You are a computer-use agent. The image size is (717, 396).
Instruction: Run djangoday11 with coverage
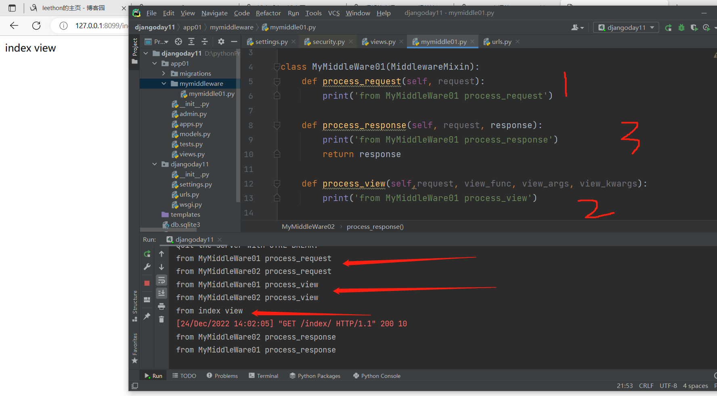pyautogui.click(x=694, y=28)
